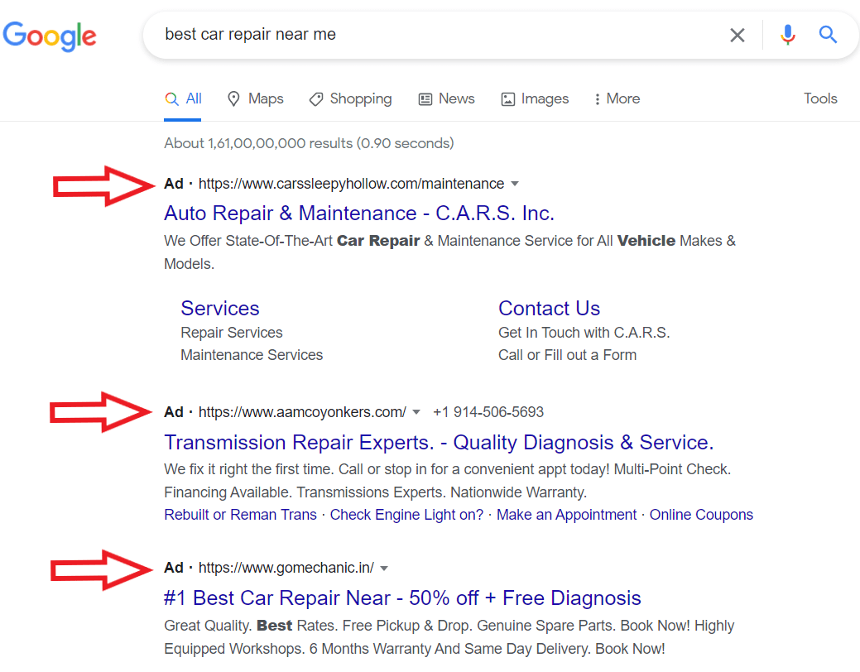Open the Maps tab

pos(255,98)
